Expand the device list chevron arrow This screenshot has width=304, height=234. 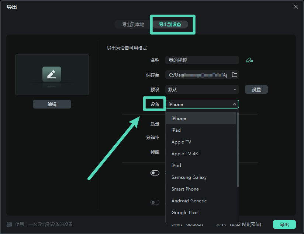pyautogui.click(x=234, y=104)
